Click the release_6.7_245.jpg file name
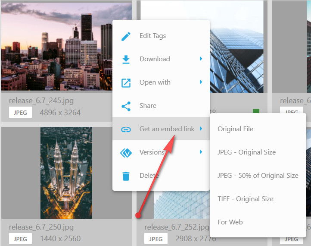The height and width of the screenshot is (246, 311). 41,101
